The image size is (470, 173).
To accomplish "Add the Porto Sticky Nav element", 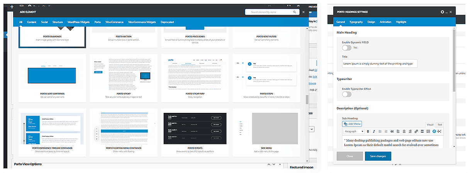I will point(195,78).
